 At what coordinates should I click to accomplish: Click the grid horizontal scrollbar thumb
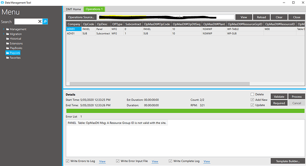(160, 84)
